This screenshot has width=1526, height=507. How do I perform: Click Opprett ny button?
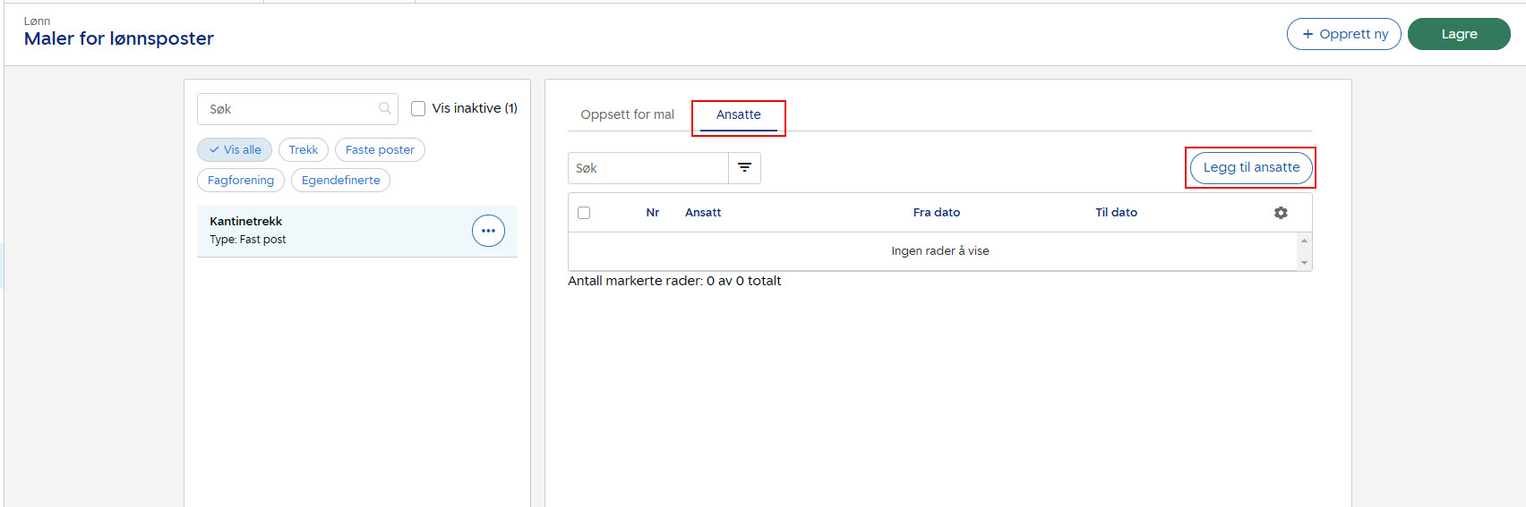(1343, 34)
